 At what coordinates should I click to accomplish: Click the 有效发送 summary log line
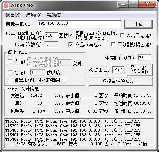pos(79,144)
